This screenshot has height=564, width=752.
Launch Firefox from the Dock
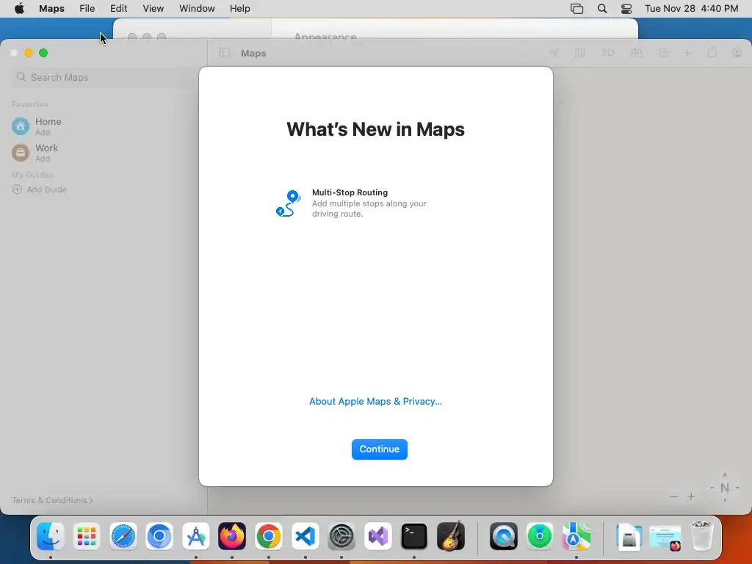pyautogui.click(x=232, y=536)
